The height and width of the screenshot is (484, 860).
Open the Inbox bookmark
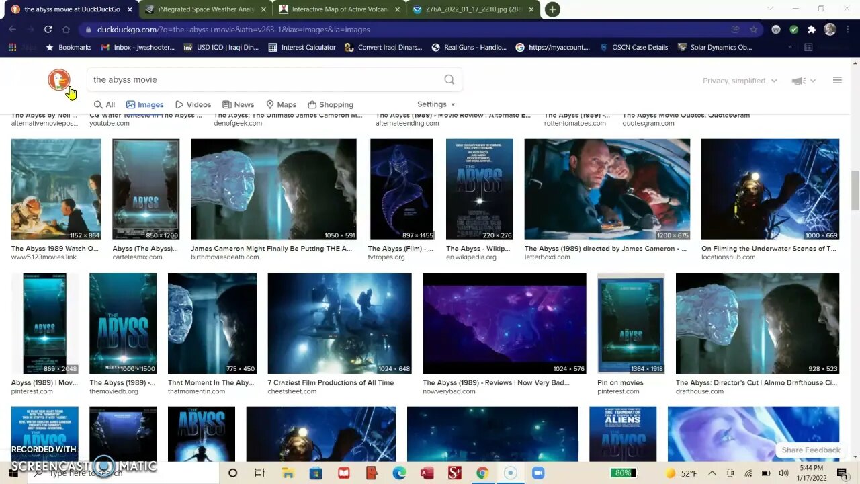(x=138, y=48)
